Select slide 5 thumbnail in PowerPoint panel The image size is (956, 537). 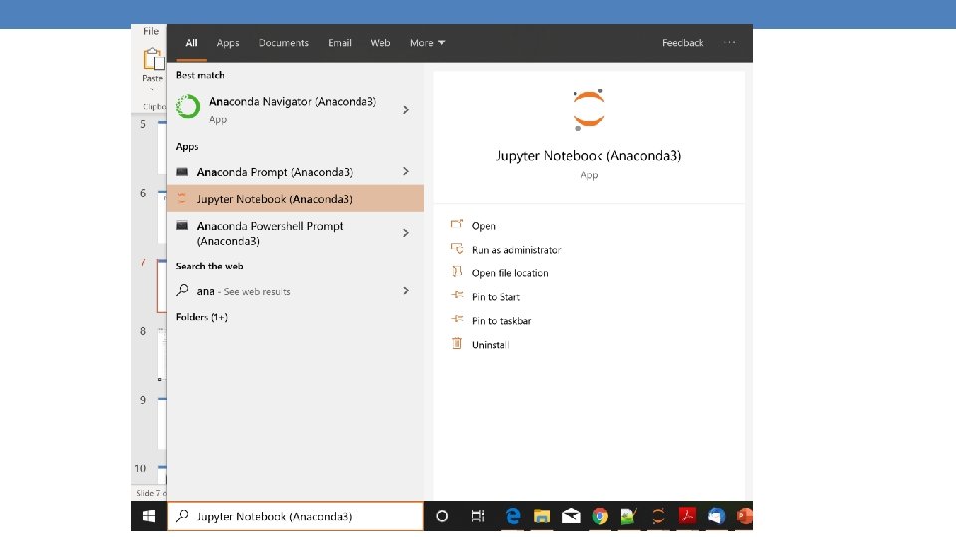coord(162,146)
